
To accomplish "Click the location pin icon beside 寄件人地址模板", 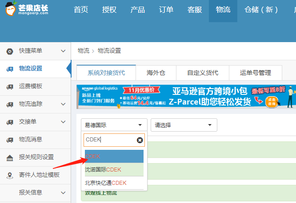I will point(10,176).
